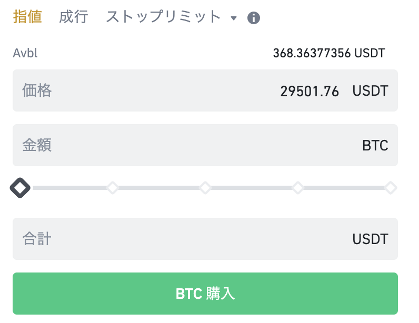The image size is (419, 323).
Task: Set slider to the 75% diamond marker
Action: tap(298, 188)
